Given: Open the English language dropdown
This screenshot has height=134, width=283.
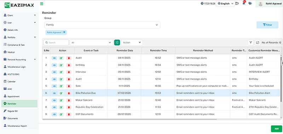Looking at the screenshot, I should coord(225,4).
